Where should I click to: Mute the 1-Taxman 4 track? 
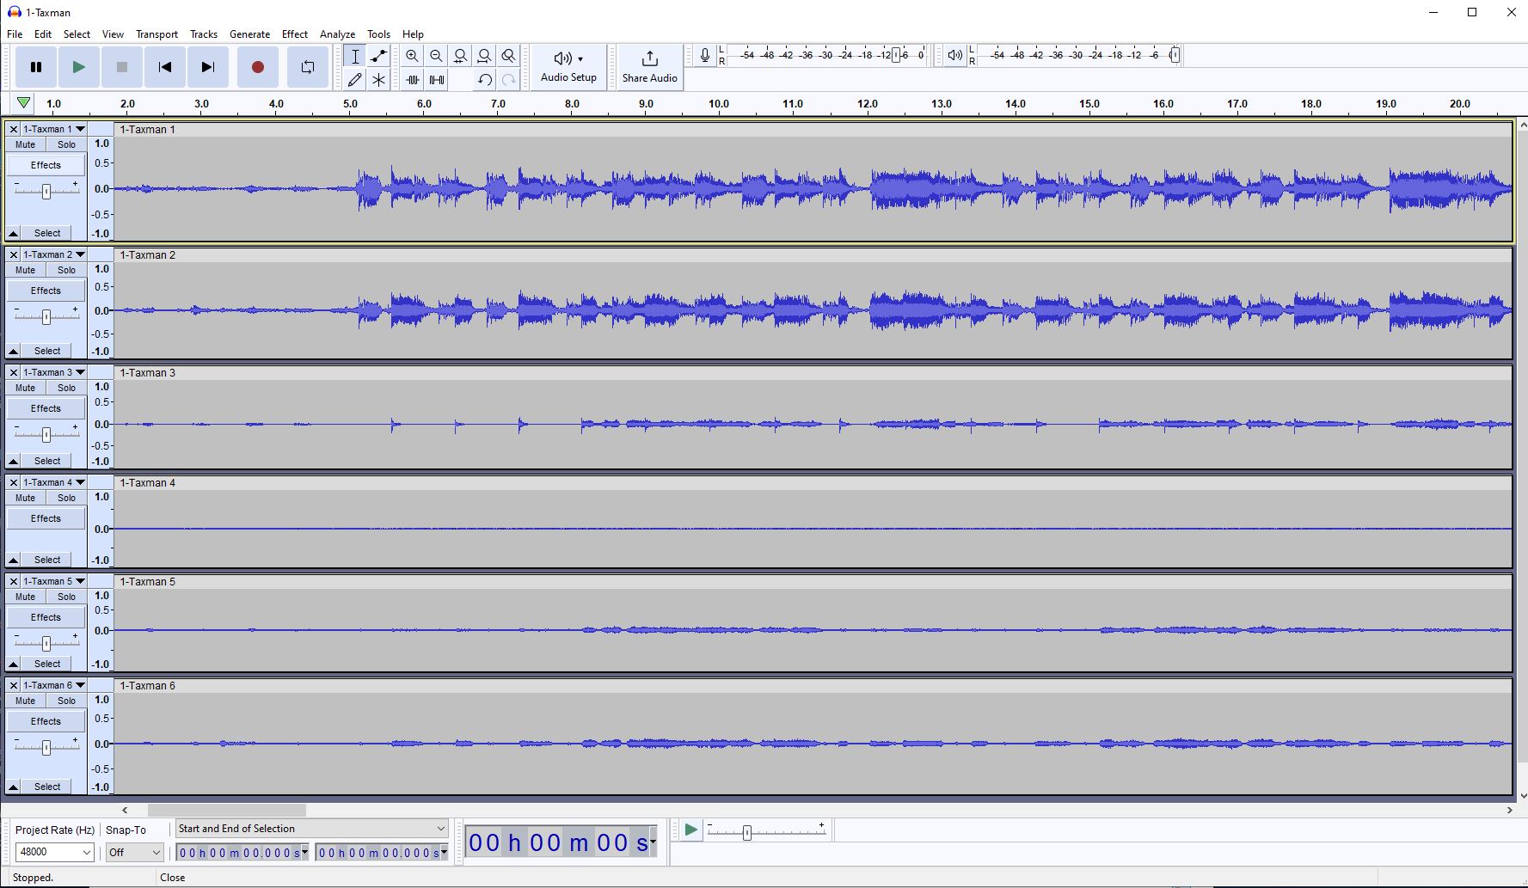26,498
